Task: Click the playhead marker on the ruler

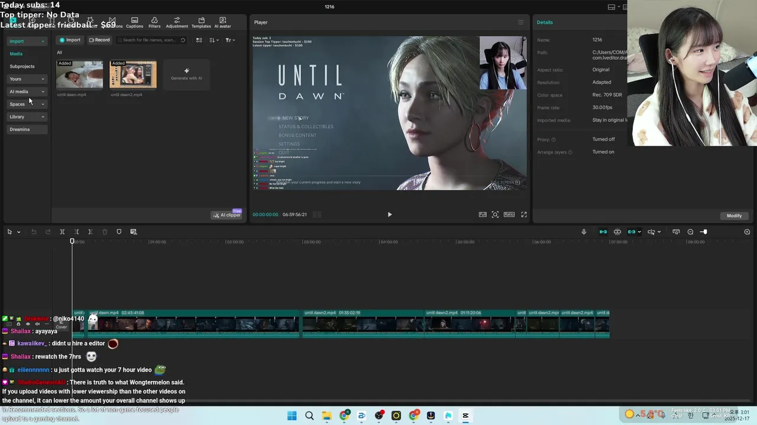Action: click(72, 241)
